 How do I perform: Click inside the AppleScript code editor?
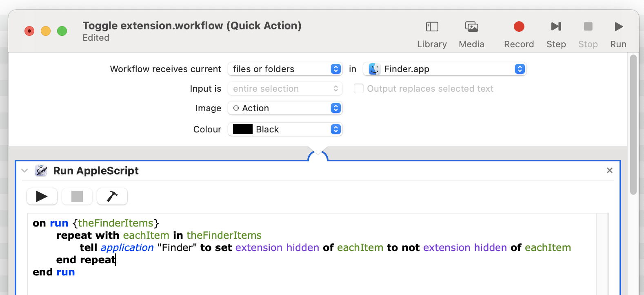pyautogui.click(x=312, y=254)
